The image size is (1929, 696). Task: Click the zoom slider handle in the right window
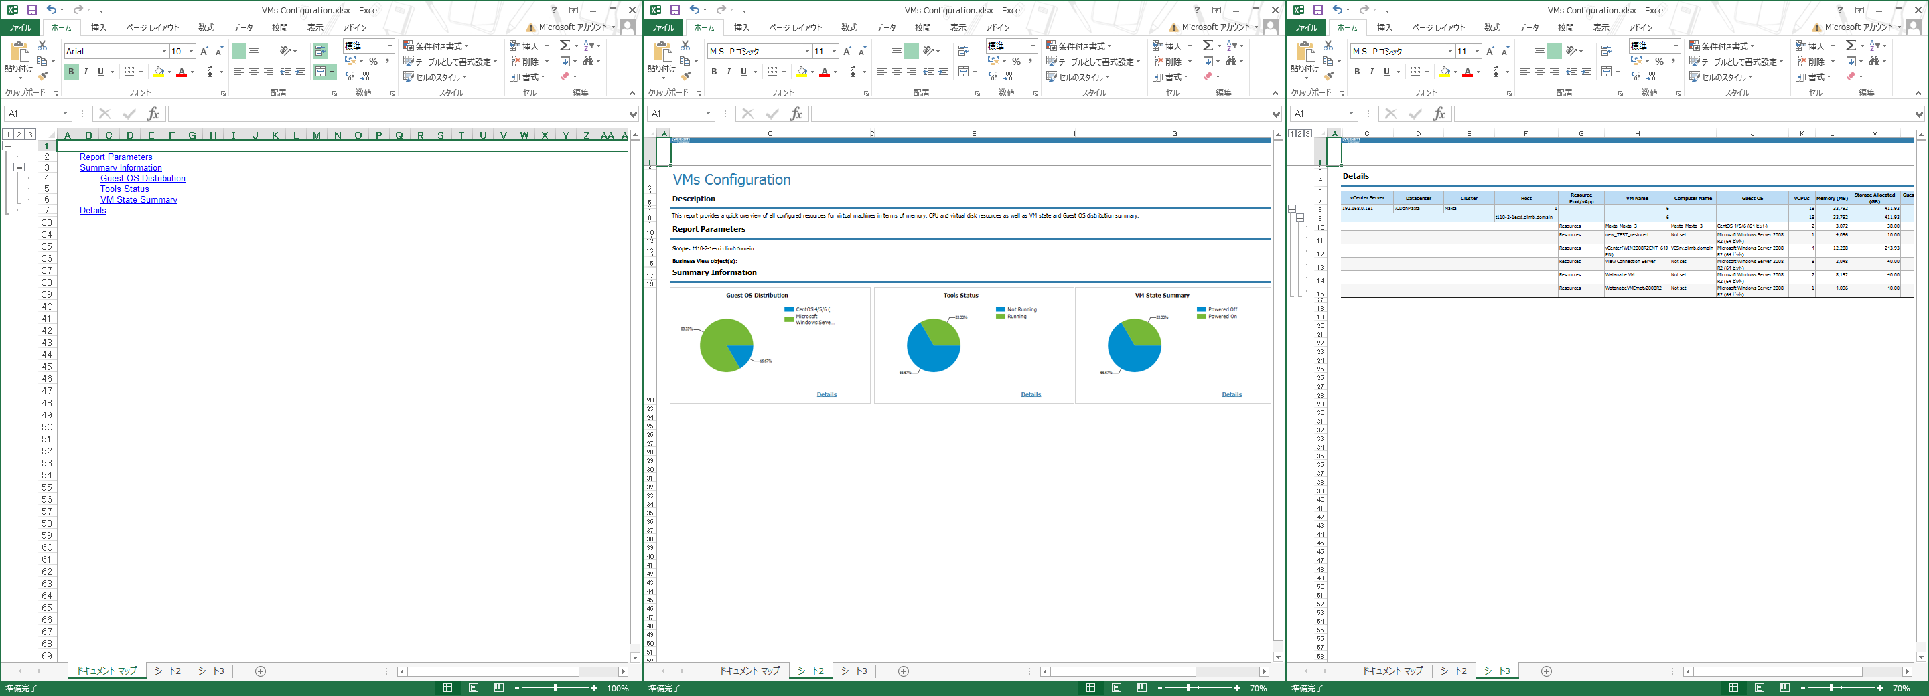pos(1831,688)
